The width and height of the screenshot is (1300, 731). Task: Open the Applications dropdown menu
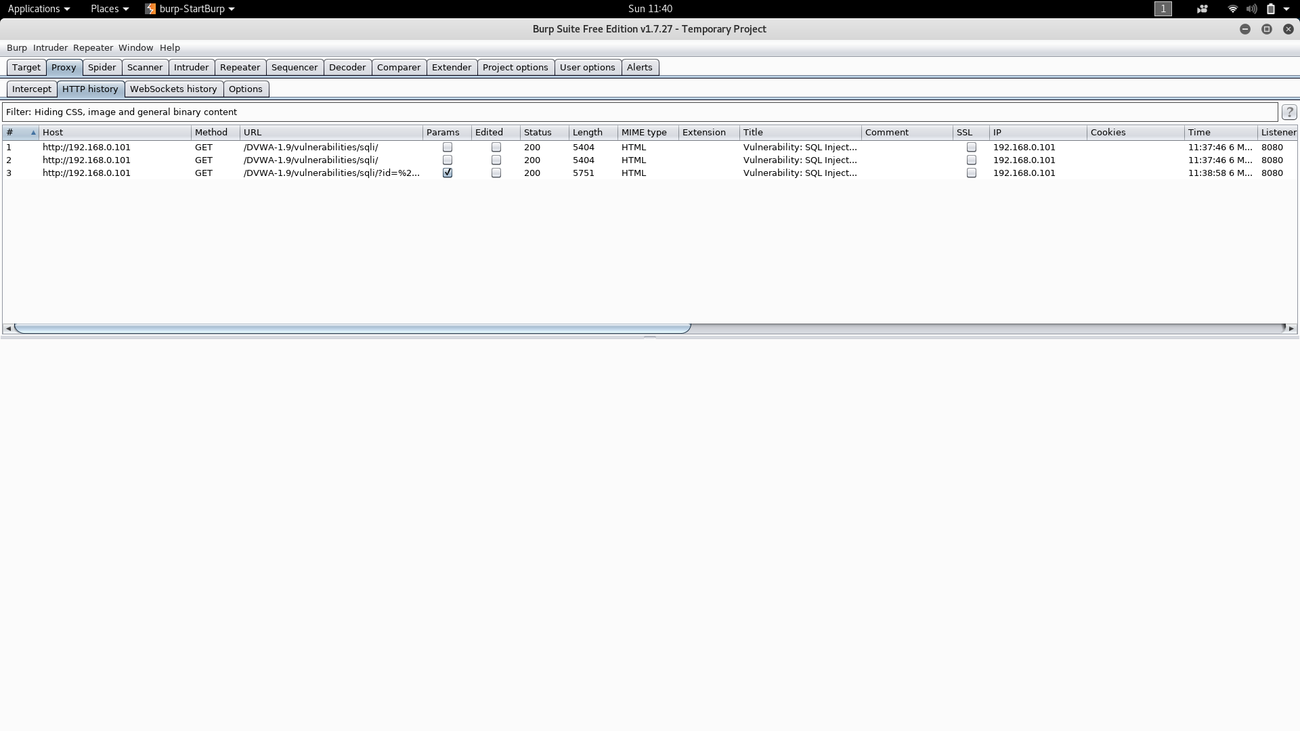(39, 9)
